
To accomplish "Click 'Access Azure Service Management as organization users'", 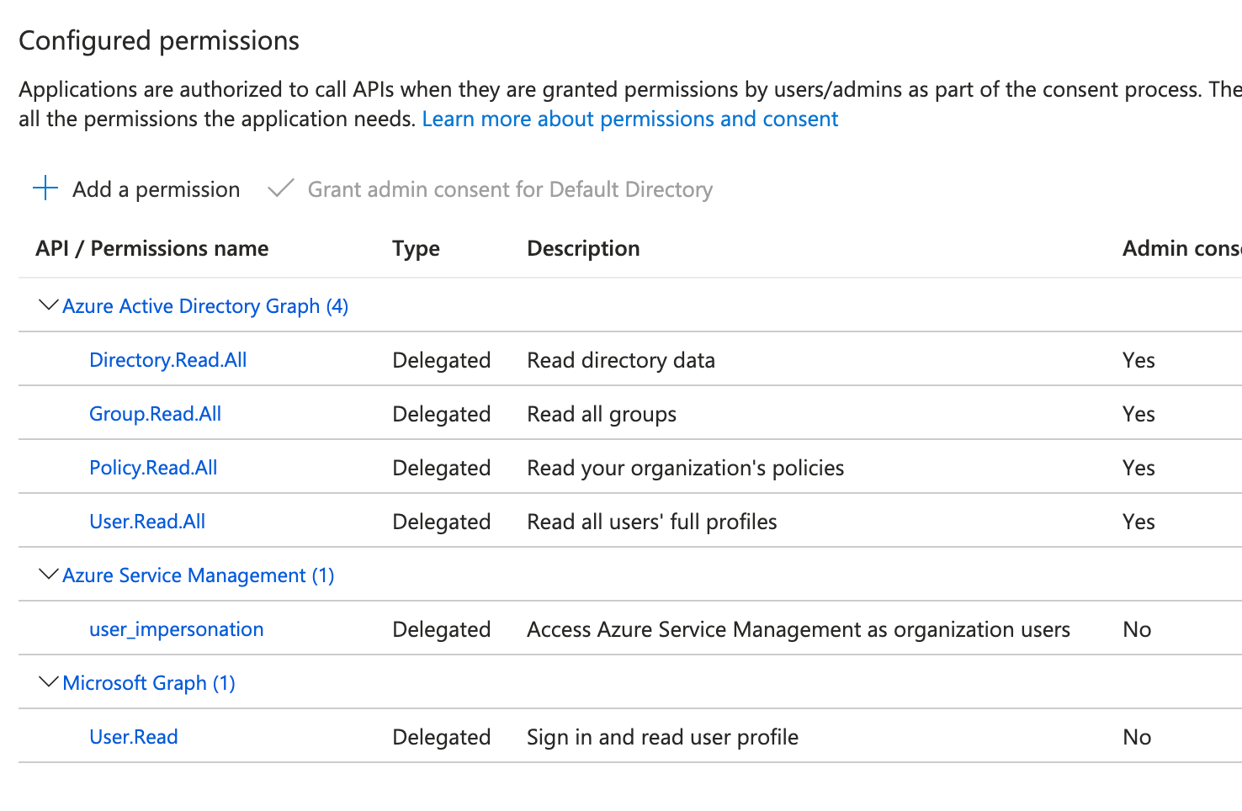I will (799, 629).
